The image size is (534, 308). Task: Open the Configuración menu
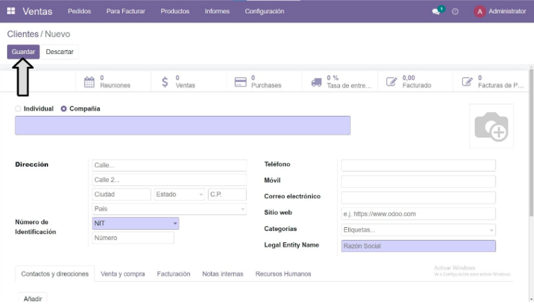264,11
